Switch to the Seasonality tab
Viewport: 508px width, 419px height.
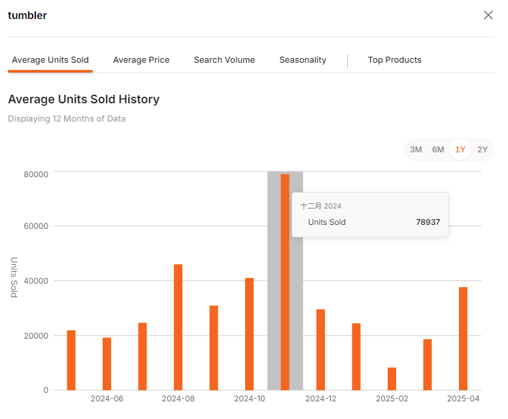[303, 60]
